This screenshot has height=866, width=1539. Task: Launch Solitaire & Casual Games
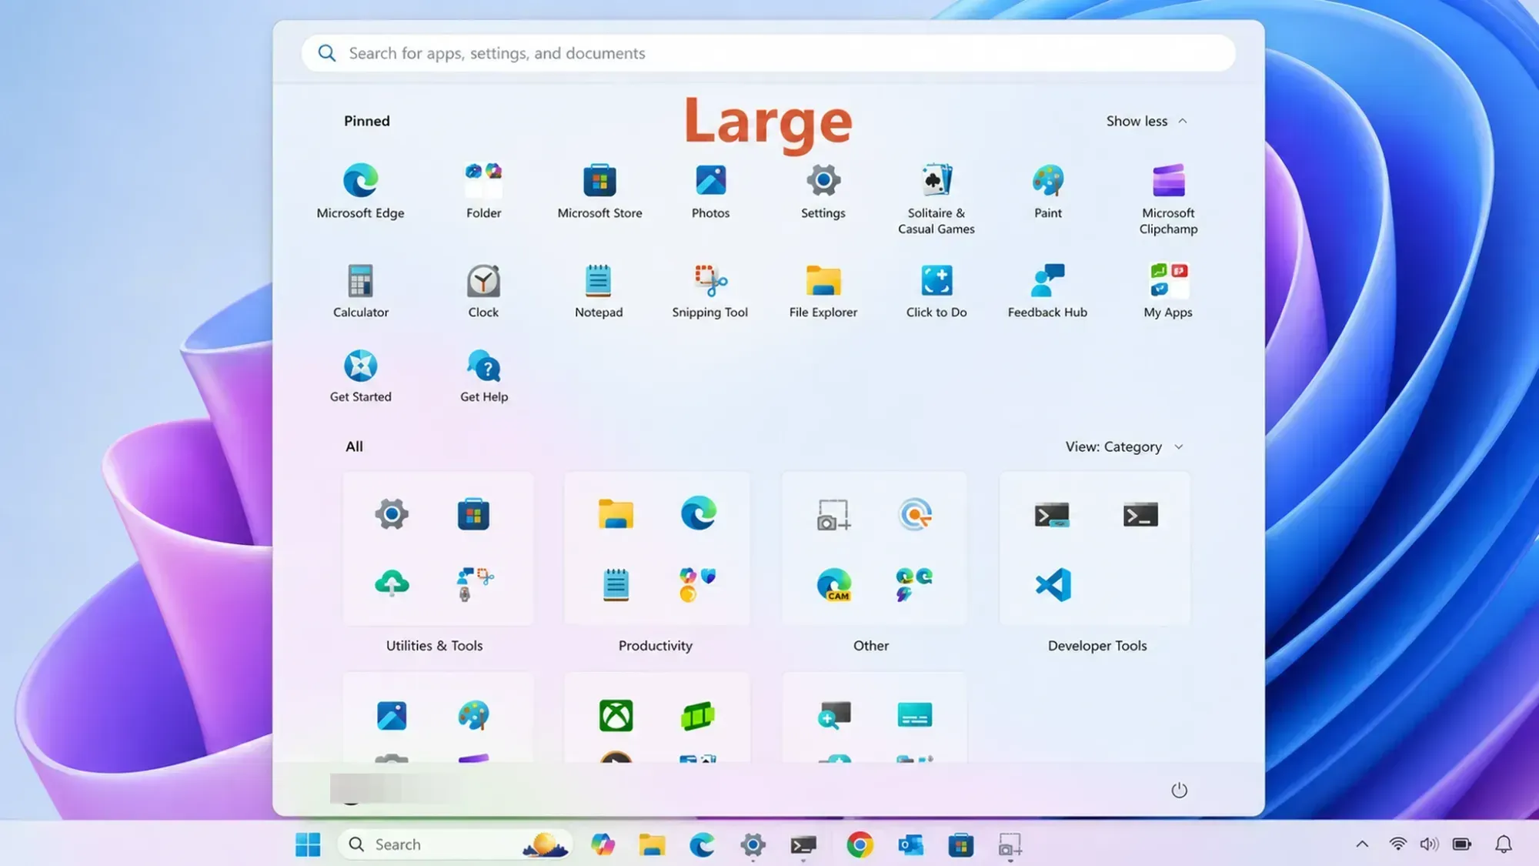(x=936, y=199)
